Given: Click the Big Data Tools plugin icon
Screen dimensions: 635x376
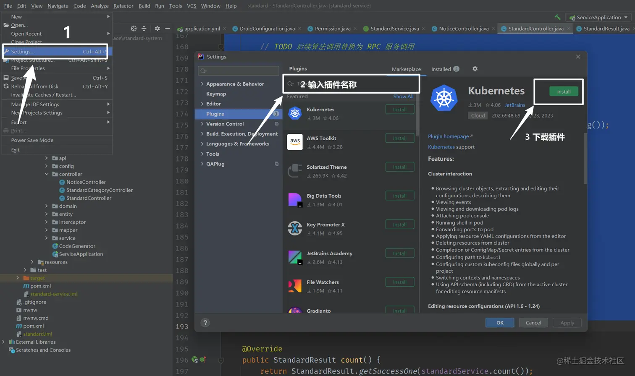Looking at the screenshot, I should 295,200.
